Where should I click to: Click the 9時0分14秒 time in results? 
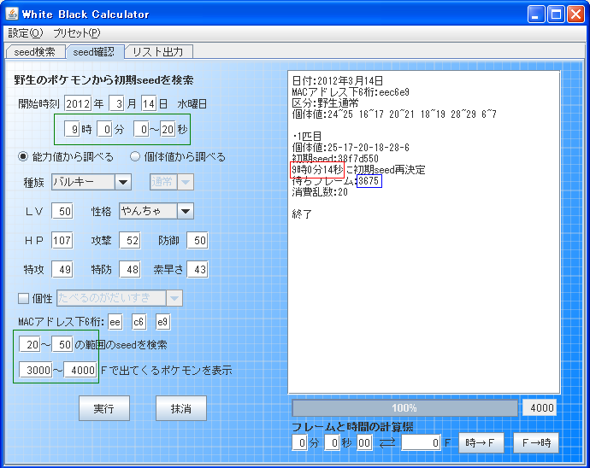tap(317, 170)
